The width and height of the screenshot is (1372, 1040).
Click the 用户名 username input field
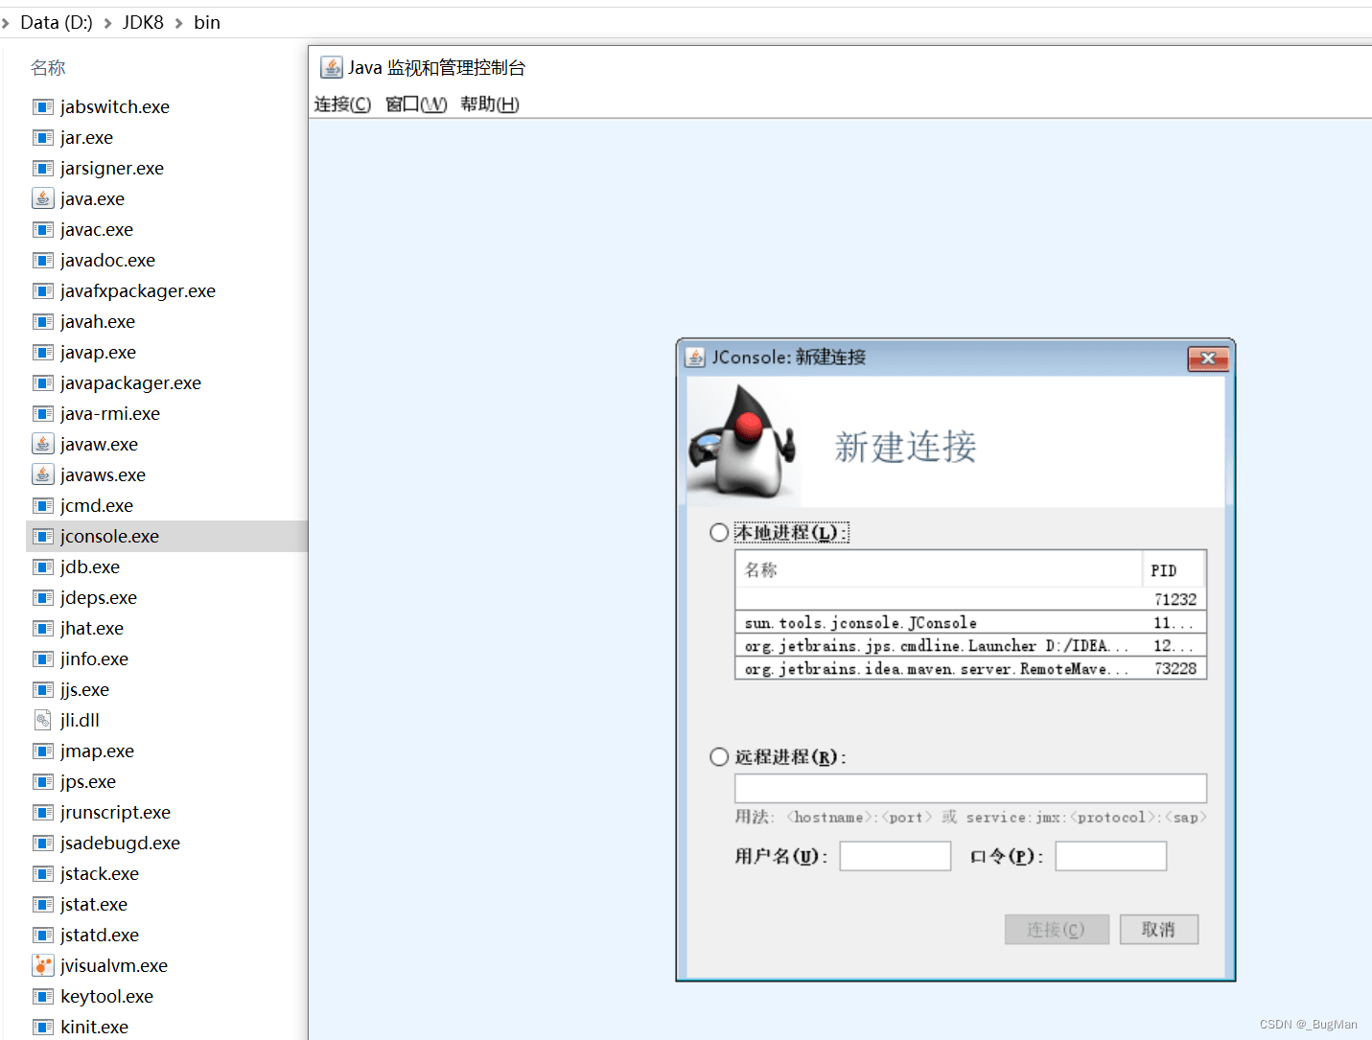point(895,856)
